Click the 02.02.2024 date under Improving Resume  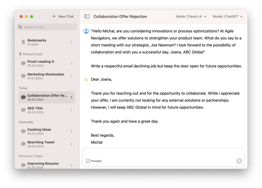(x=35, y=168)
